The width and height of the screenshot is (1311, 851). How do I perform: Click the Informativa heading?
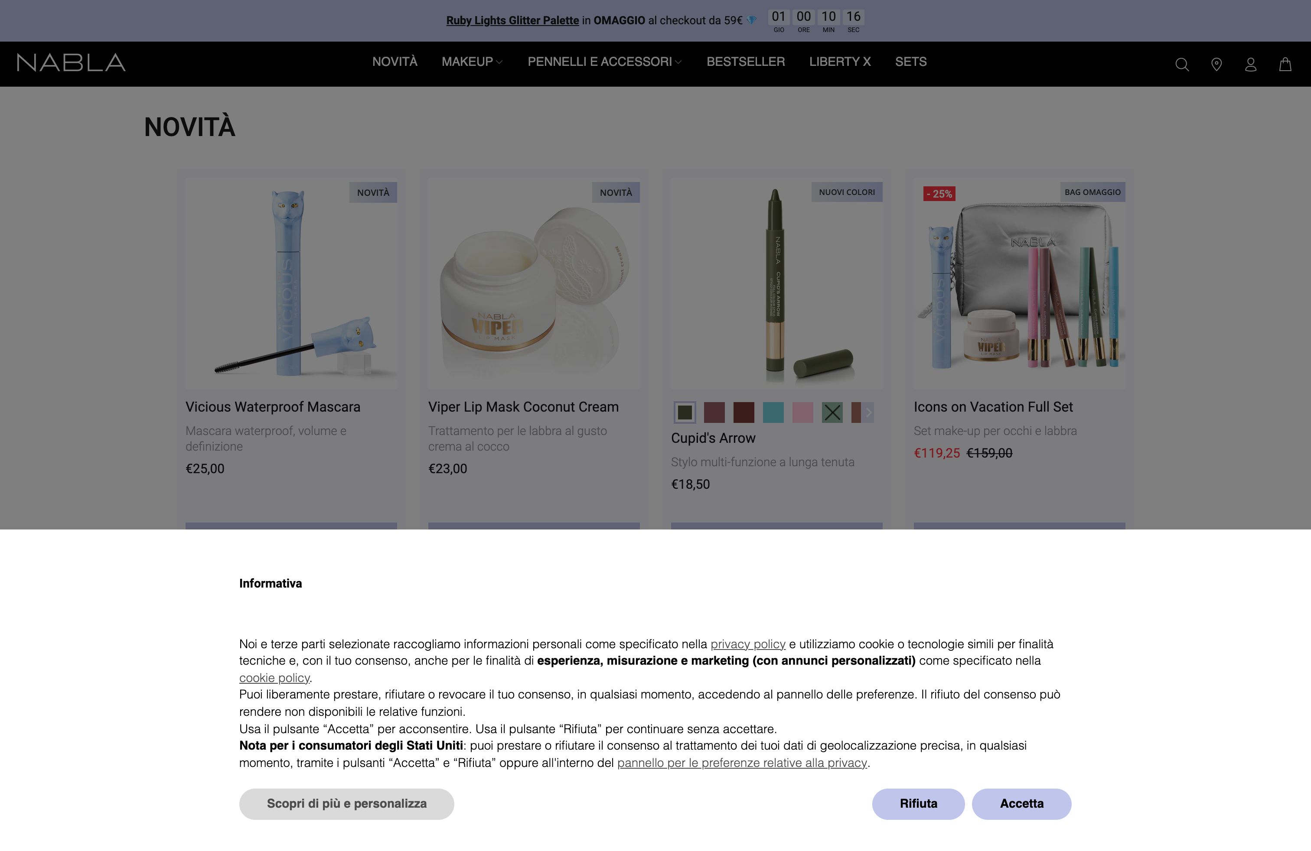point(271,584)
